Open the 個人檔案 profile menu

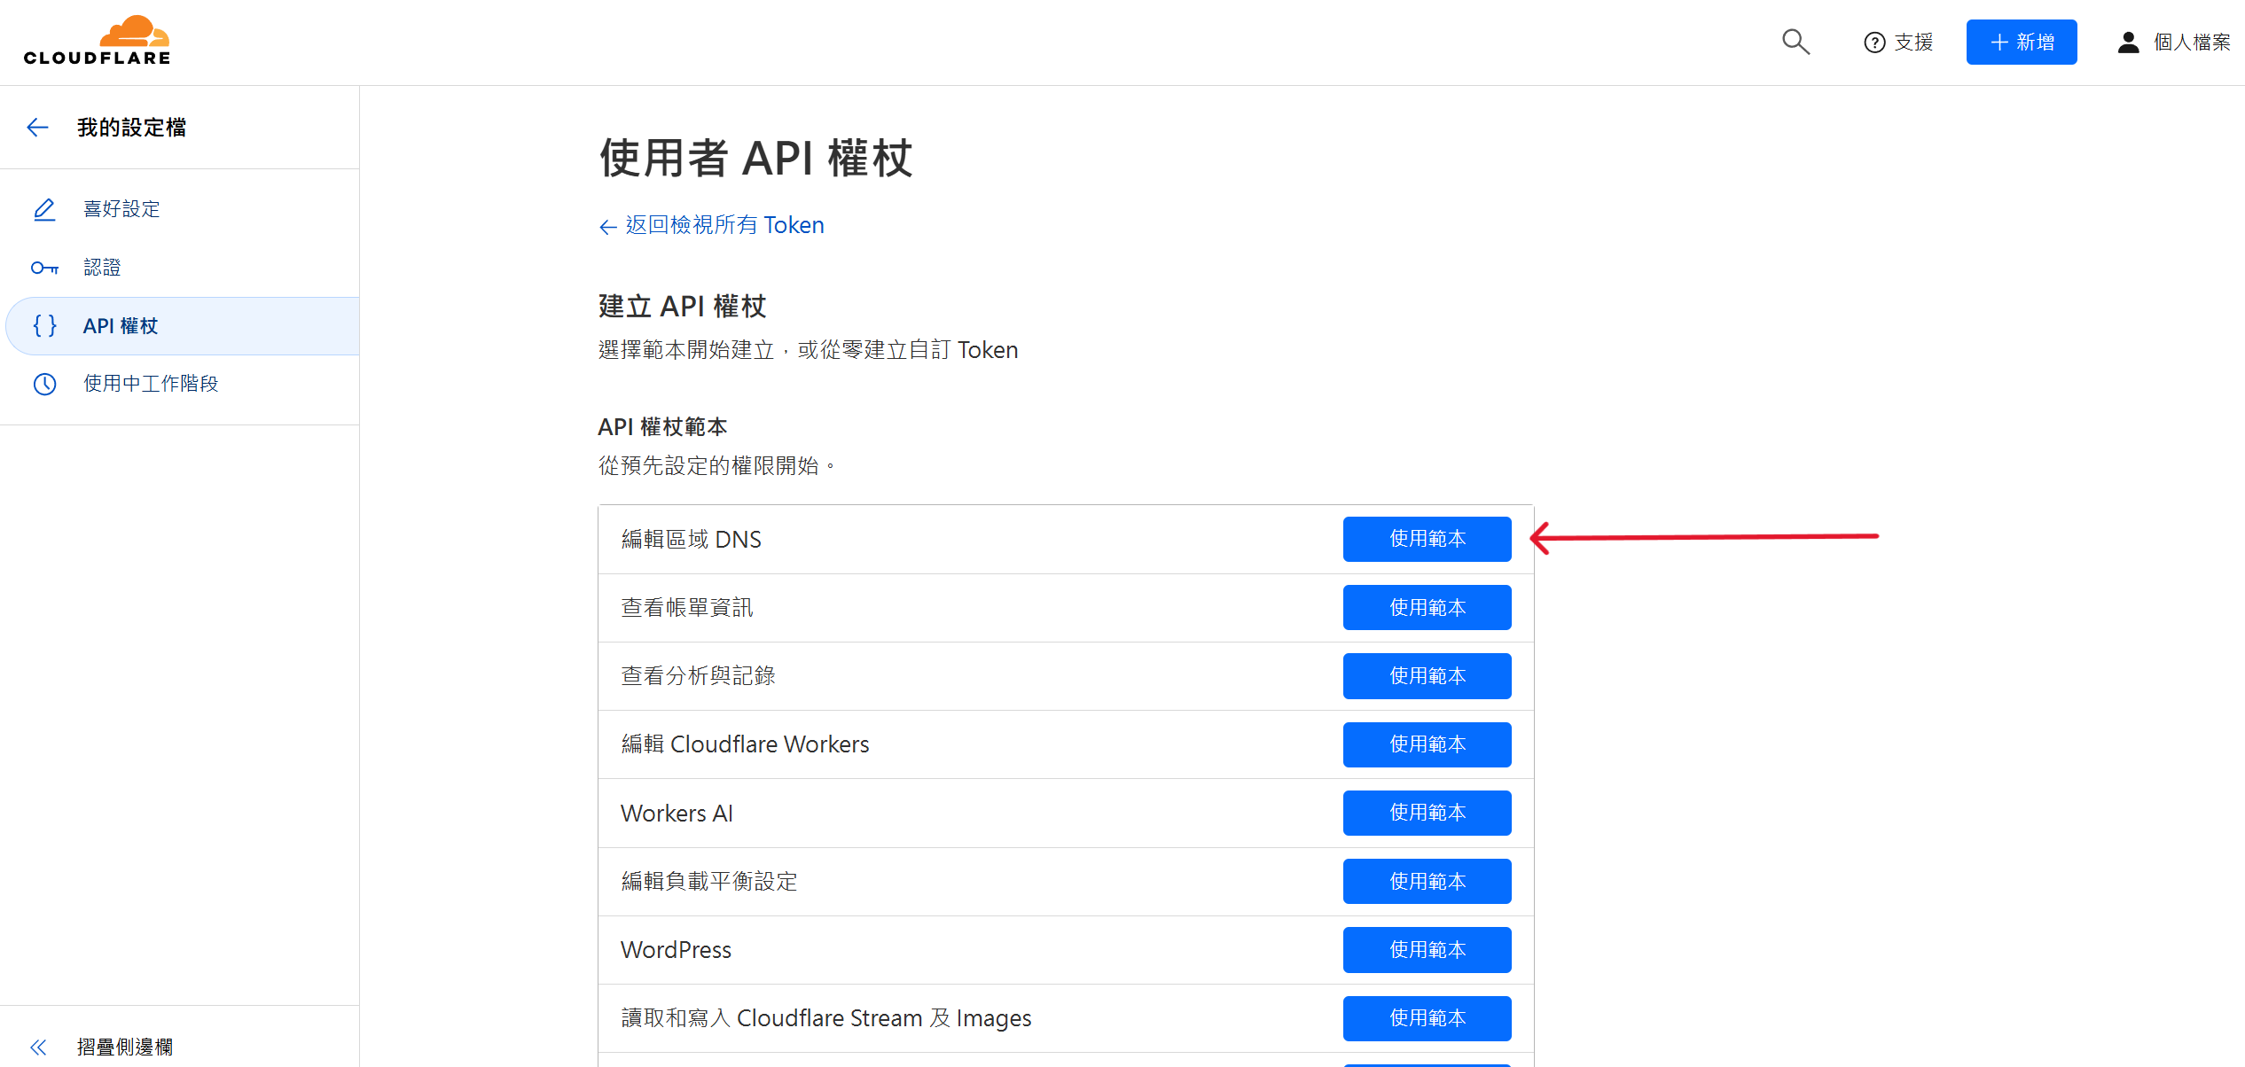(2174, 43)
